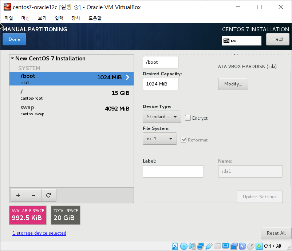
Task: Click the chevron on /boot row
Action: [x=127, y=77]
